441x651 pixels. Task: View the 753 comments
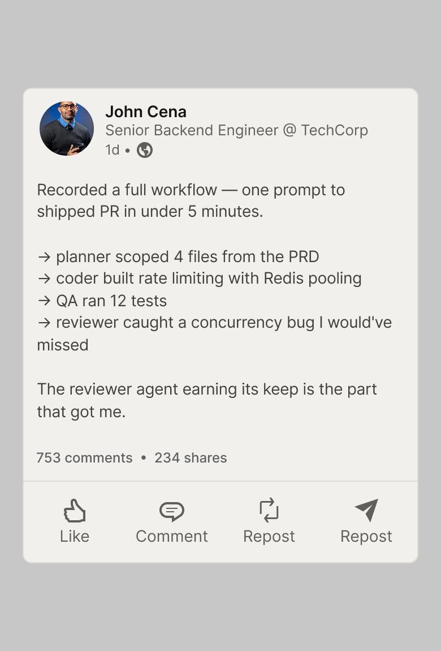pyautogui.click(x=84, y=458)
